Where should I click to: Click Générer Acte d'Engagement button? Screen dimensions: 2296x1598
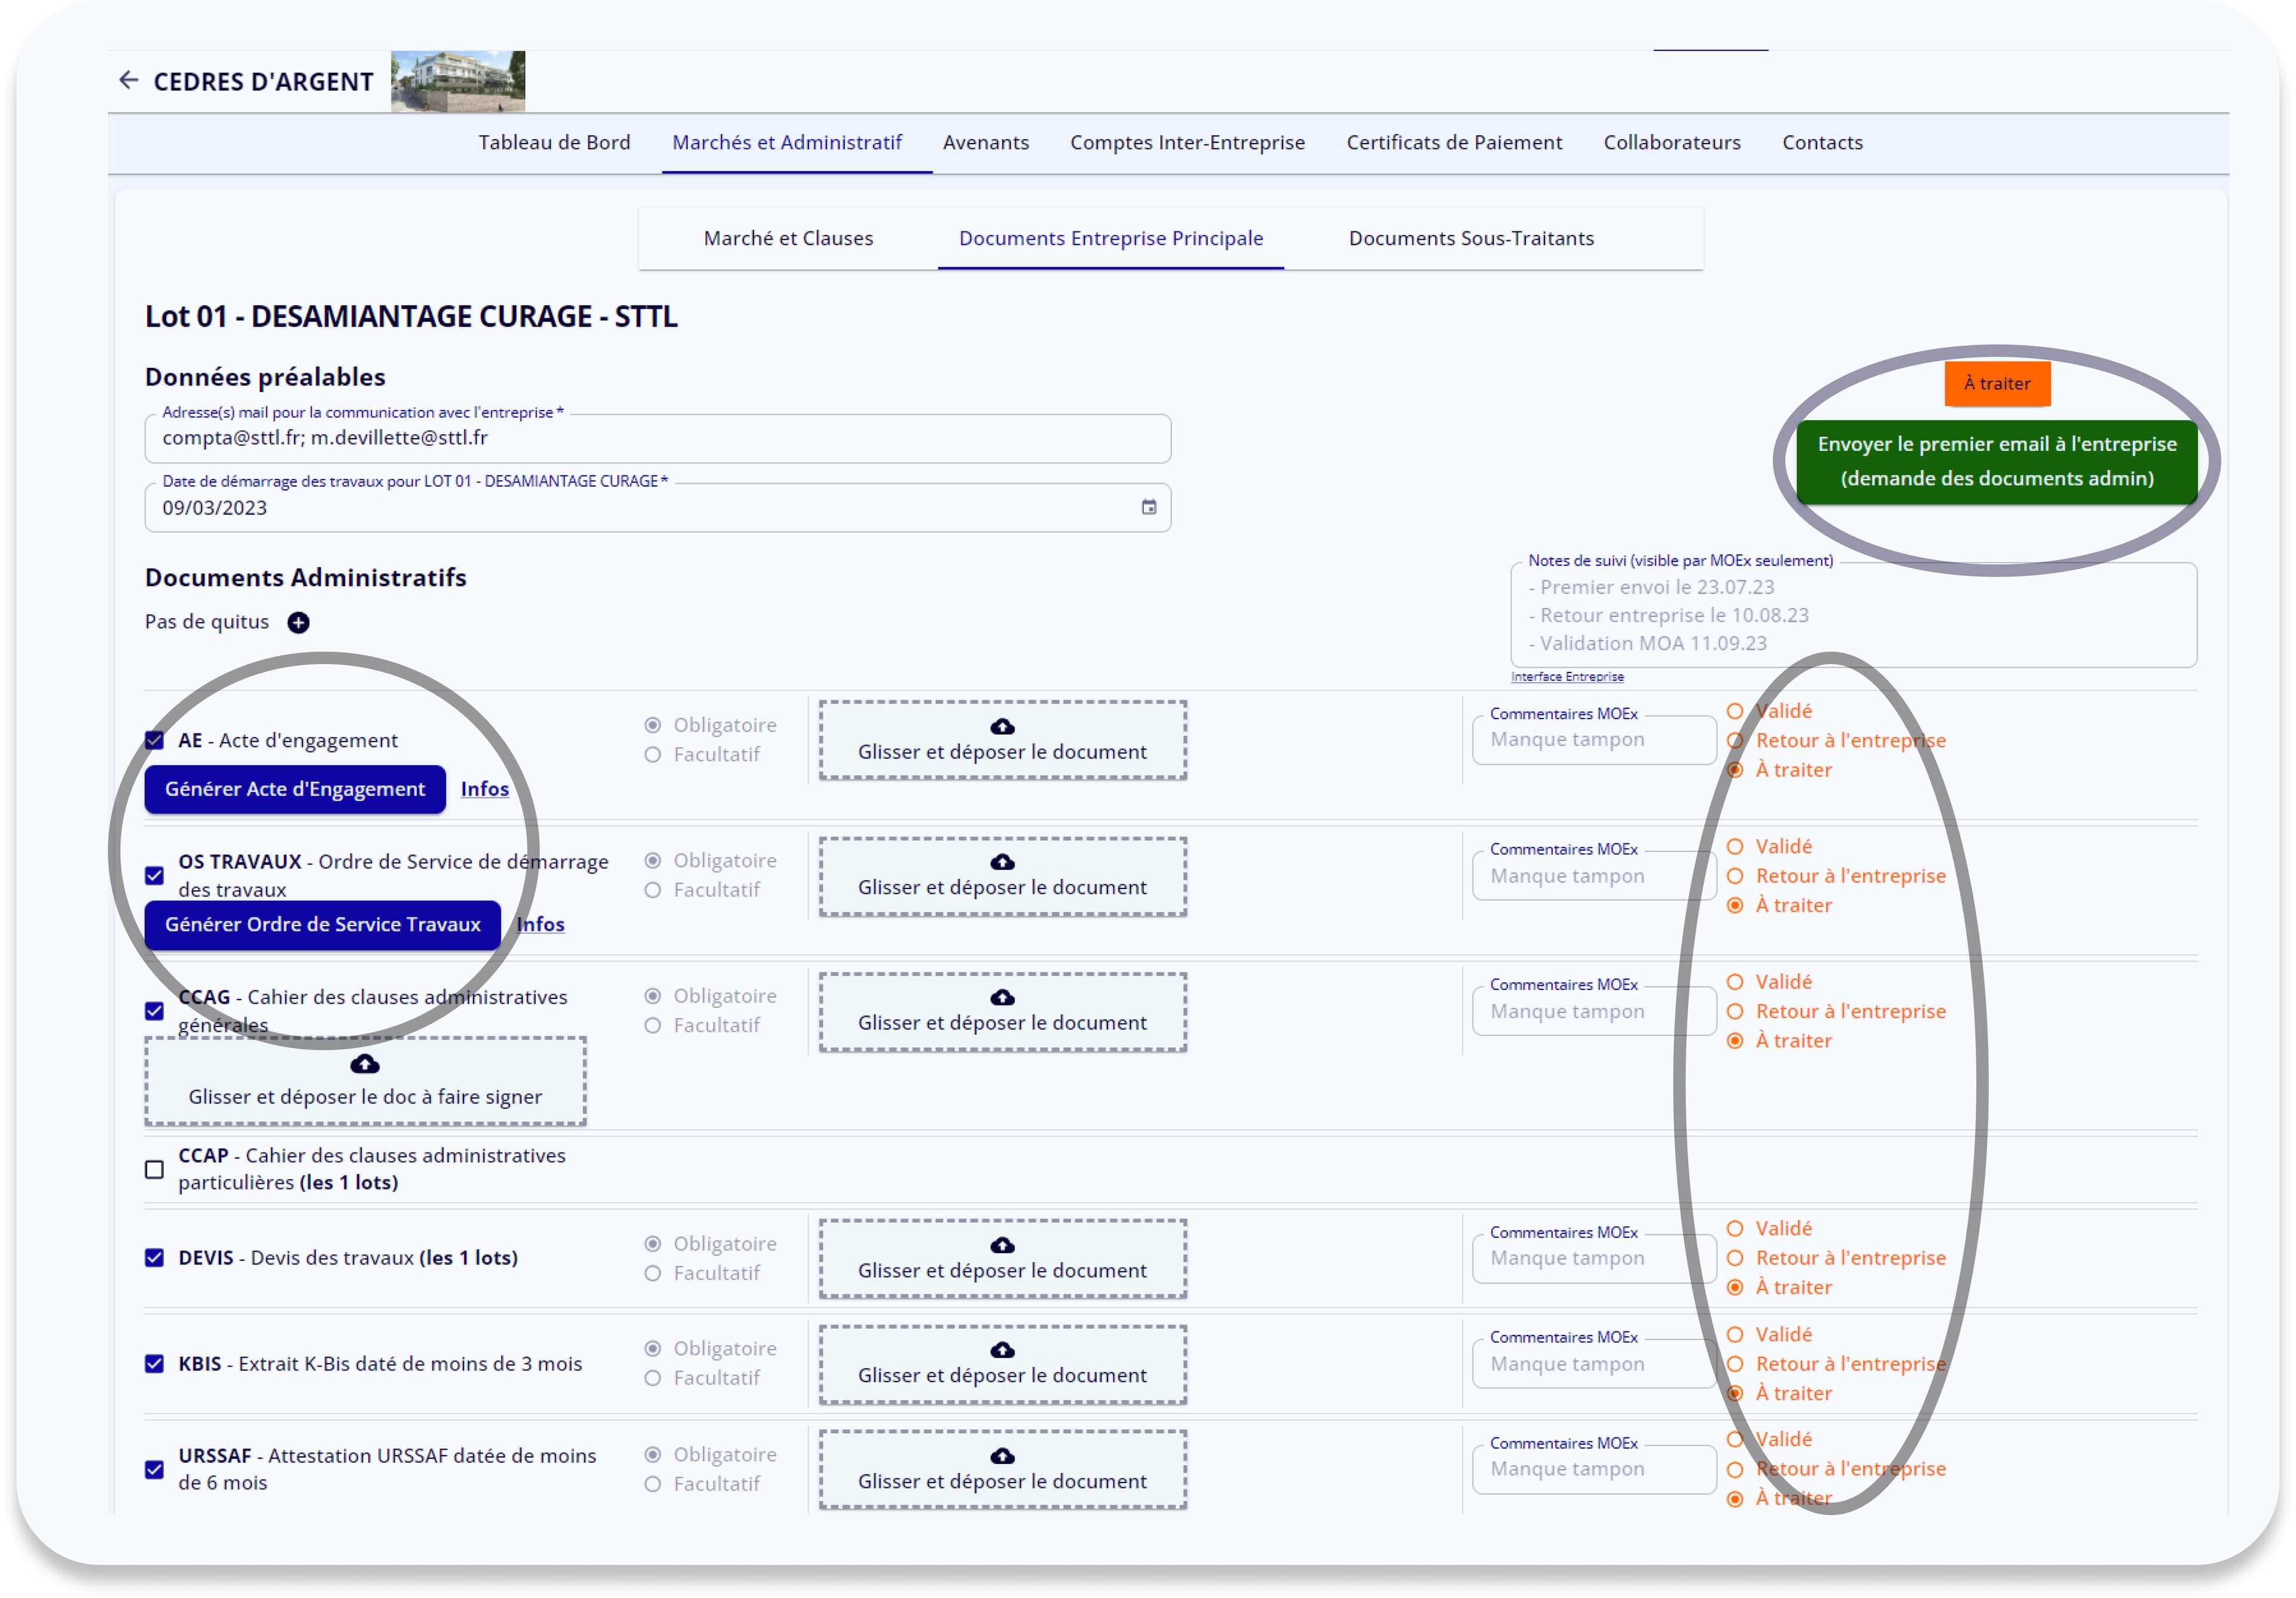[295, 789]
